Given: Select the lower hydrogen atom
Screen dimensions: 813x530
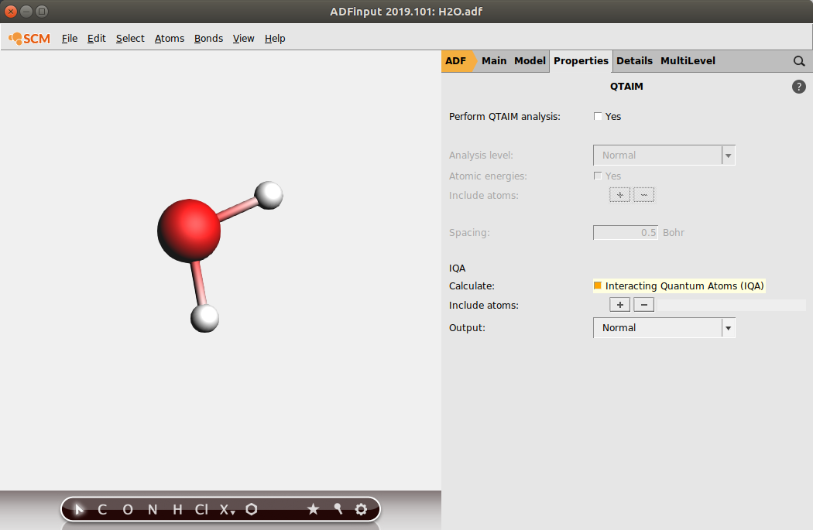Looking at the screenshot, I should [205, 318].
